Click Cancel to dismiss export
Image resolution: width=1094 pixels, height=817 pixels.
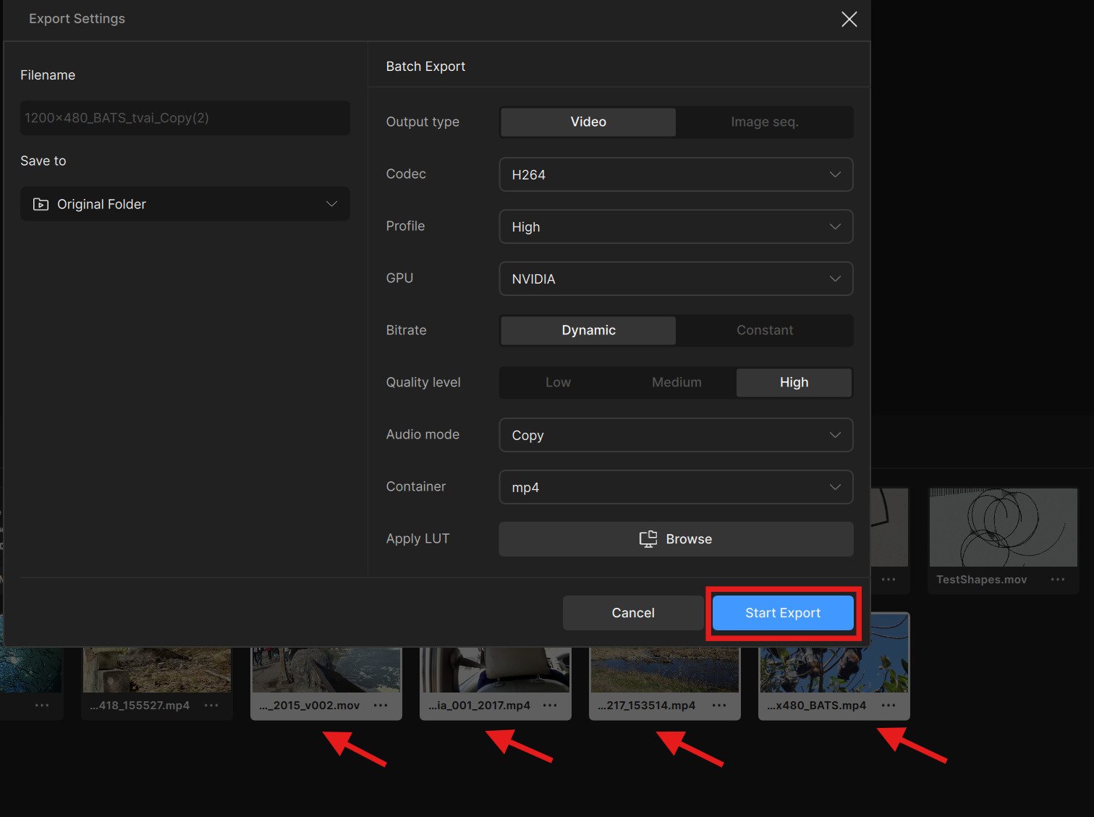[632, 613]
